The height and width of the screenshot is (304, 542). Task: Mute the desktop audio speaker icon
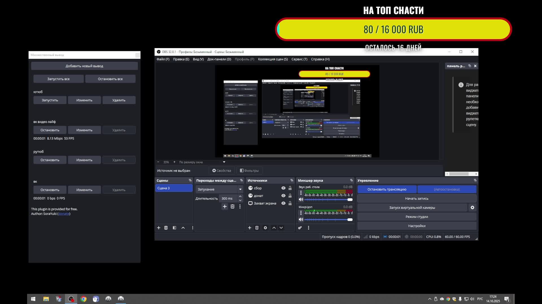click(x=301, y=200)
